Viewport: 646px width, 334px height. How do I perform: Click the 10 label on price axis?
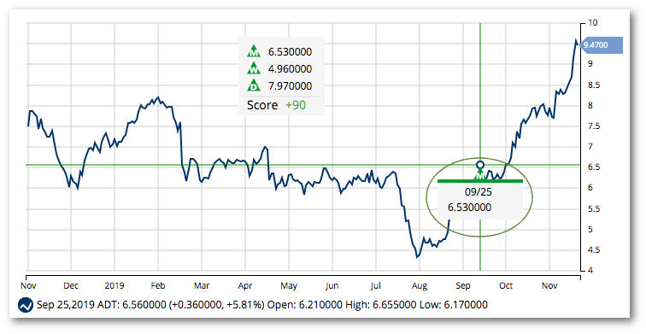592,23
